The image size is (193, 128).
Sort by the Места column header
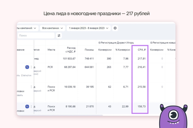coord(51,50)
